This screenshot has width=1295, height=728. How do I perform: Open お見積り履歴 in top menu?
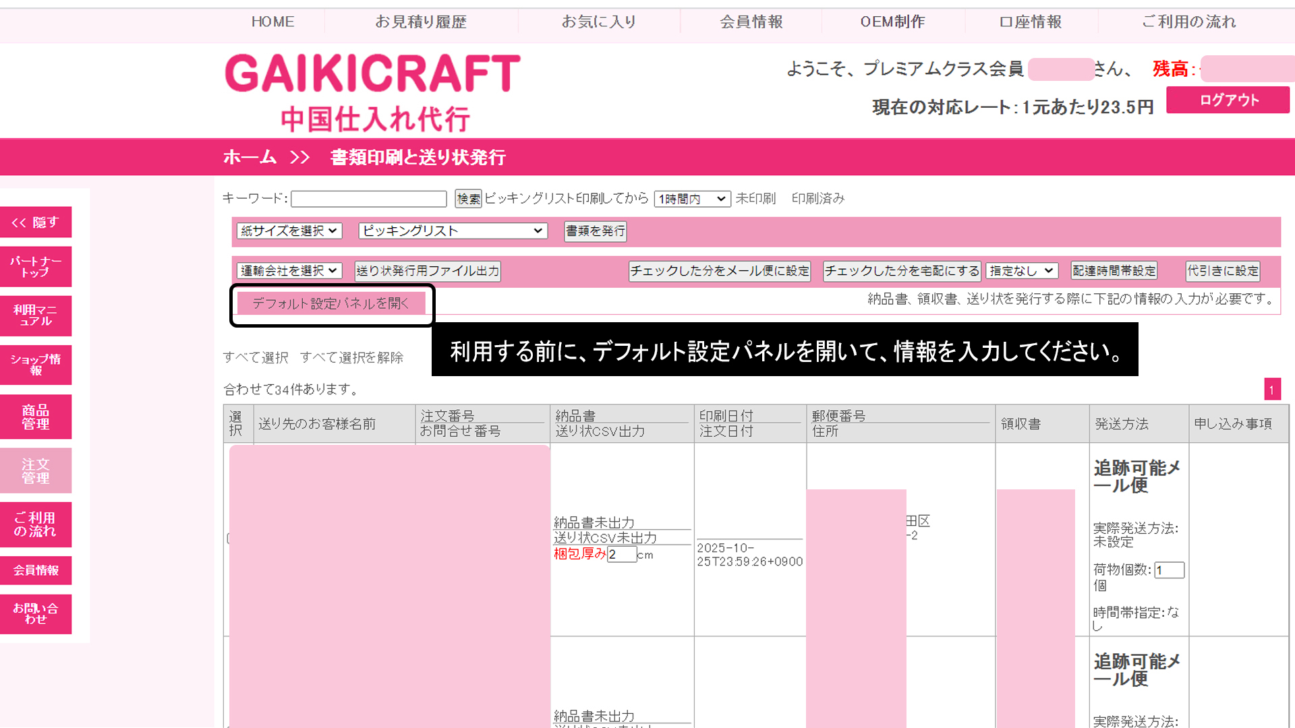click(421, 22)
